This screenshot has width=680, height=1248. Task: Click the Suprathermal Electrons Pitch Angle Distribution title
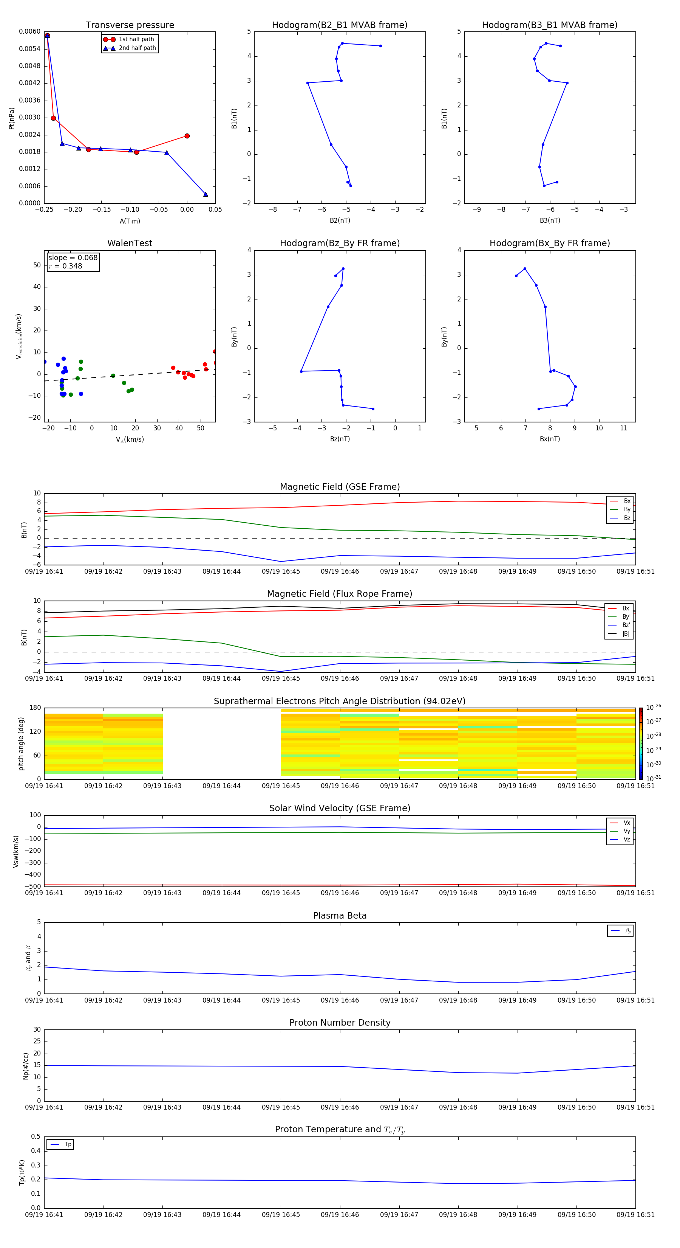tap(340, 702)
